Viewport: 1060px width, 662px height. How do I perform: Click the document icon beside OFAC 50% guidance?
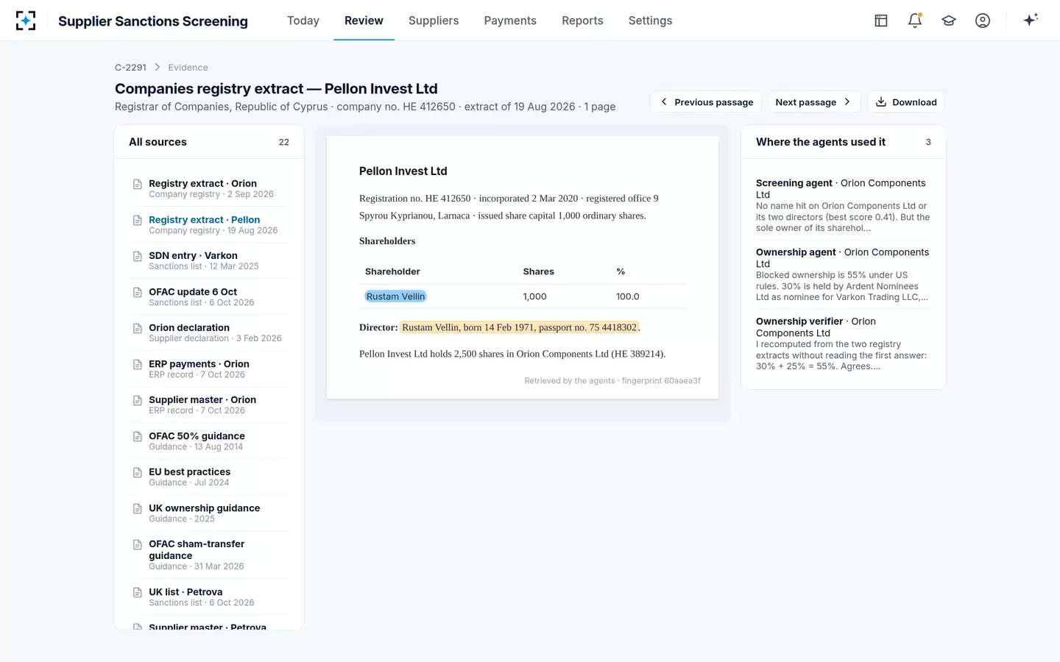[x=138, y=436]
